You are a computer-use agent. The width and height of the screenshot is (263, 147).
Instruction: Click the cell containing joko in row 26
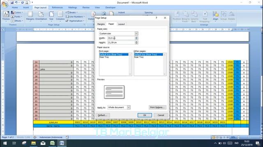pyautogui.click(x=56, y=69)
